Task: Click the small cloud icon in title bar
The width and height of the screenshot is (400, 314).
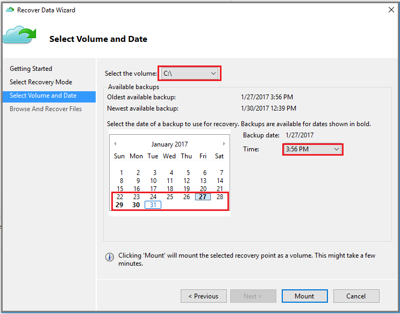Action: [10, 10]
